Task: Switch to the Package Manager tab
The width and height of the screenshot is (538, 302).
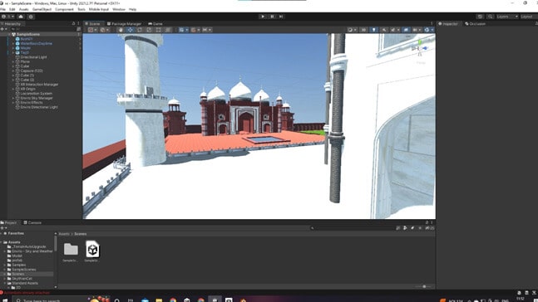Action: 124,23
